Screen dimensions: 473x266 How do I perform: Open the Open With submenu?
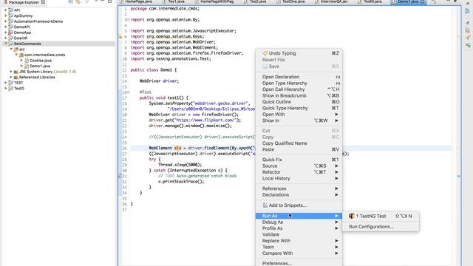(299, 115)
